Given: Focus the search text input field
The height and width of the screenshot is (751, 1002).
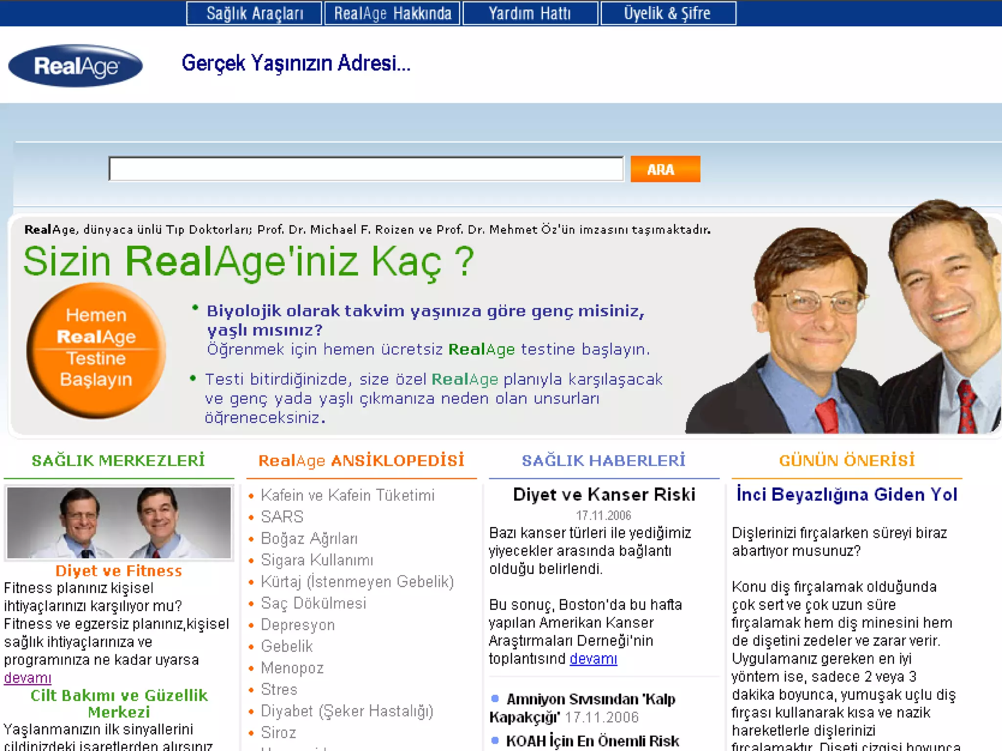Looking at the screenshot, I should tap(366, 169).
